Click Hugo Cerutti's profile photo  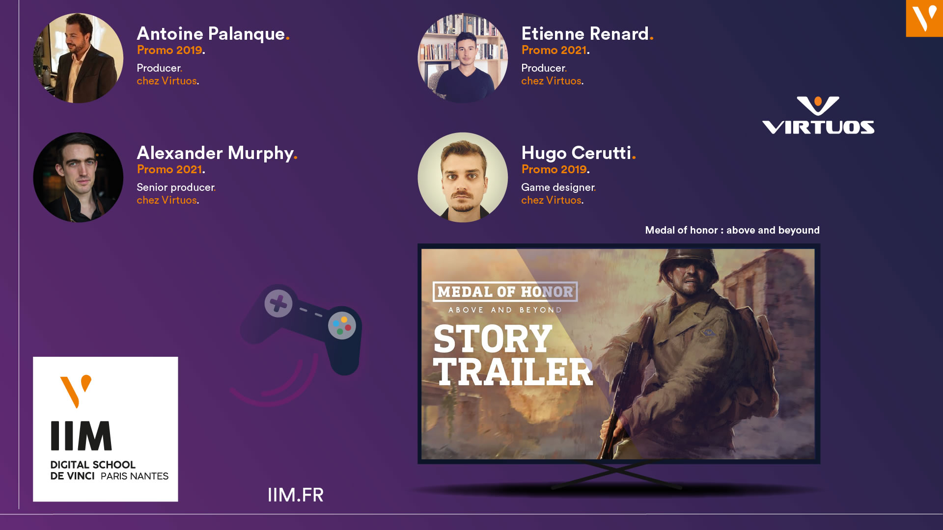463,177
